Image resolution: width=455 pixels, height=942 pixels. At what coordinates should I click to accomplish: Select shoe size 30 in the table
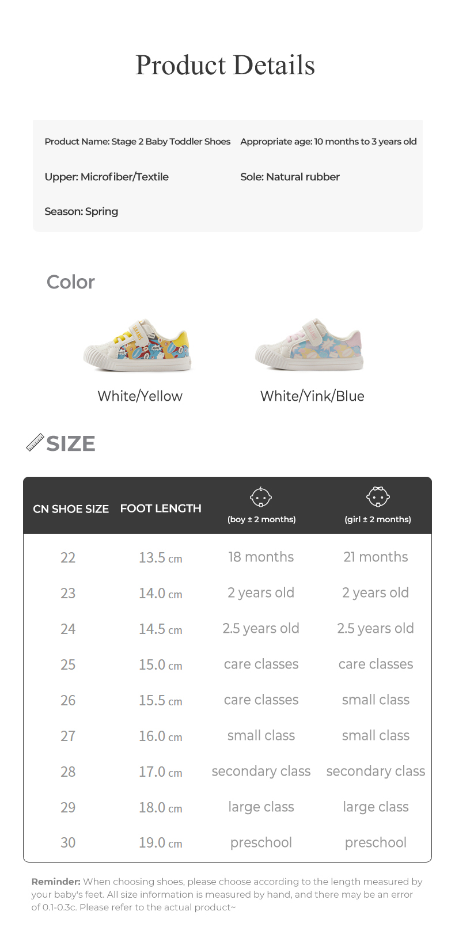click(68, 842)
